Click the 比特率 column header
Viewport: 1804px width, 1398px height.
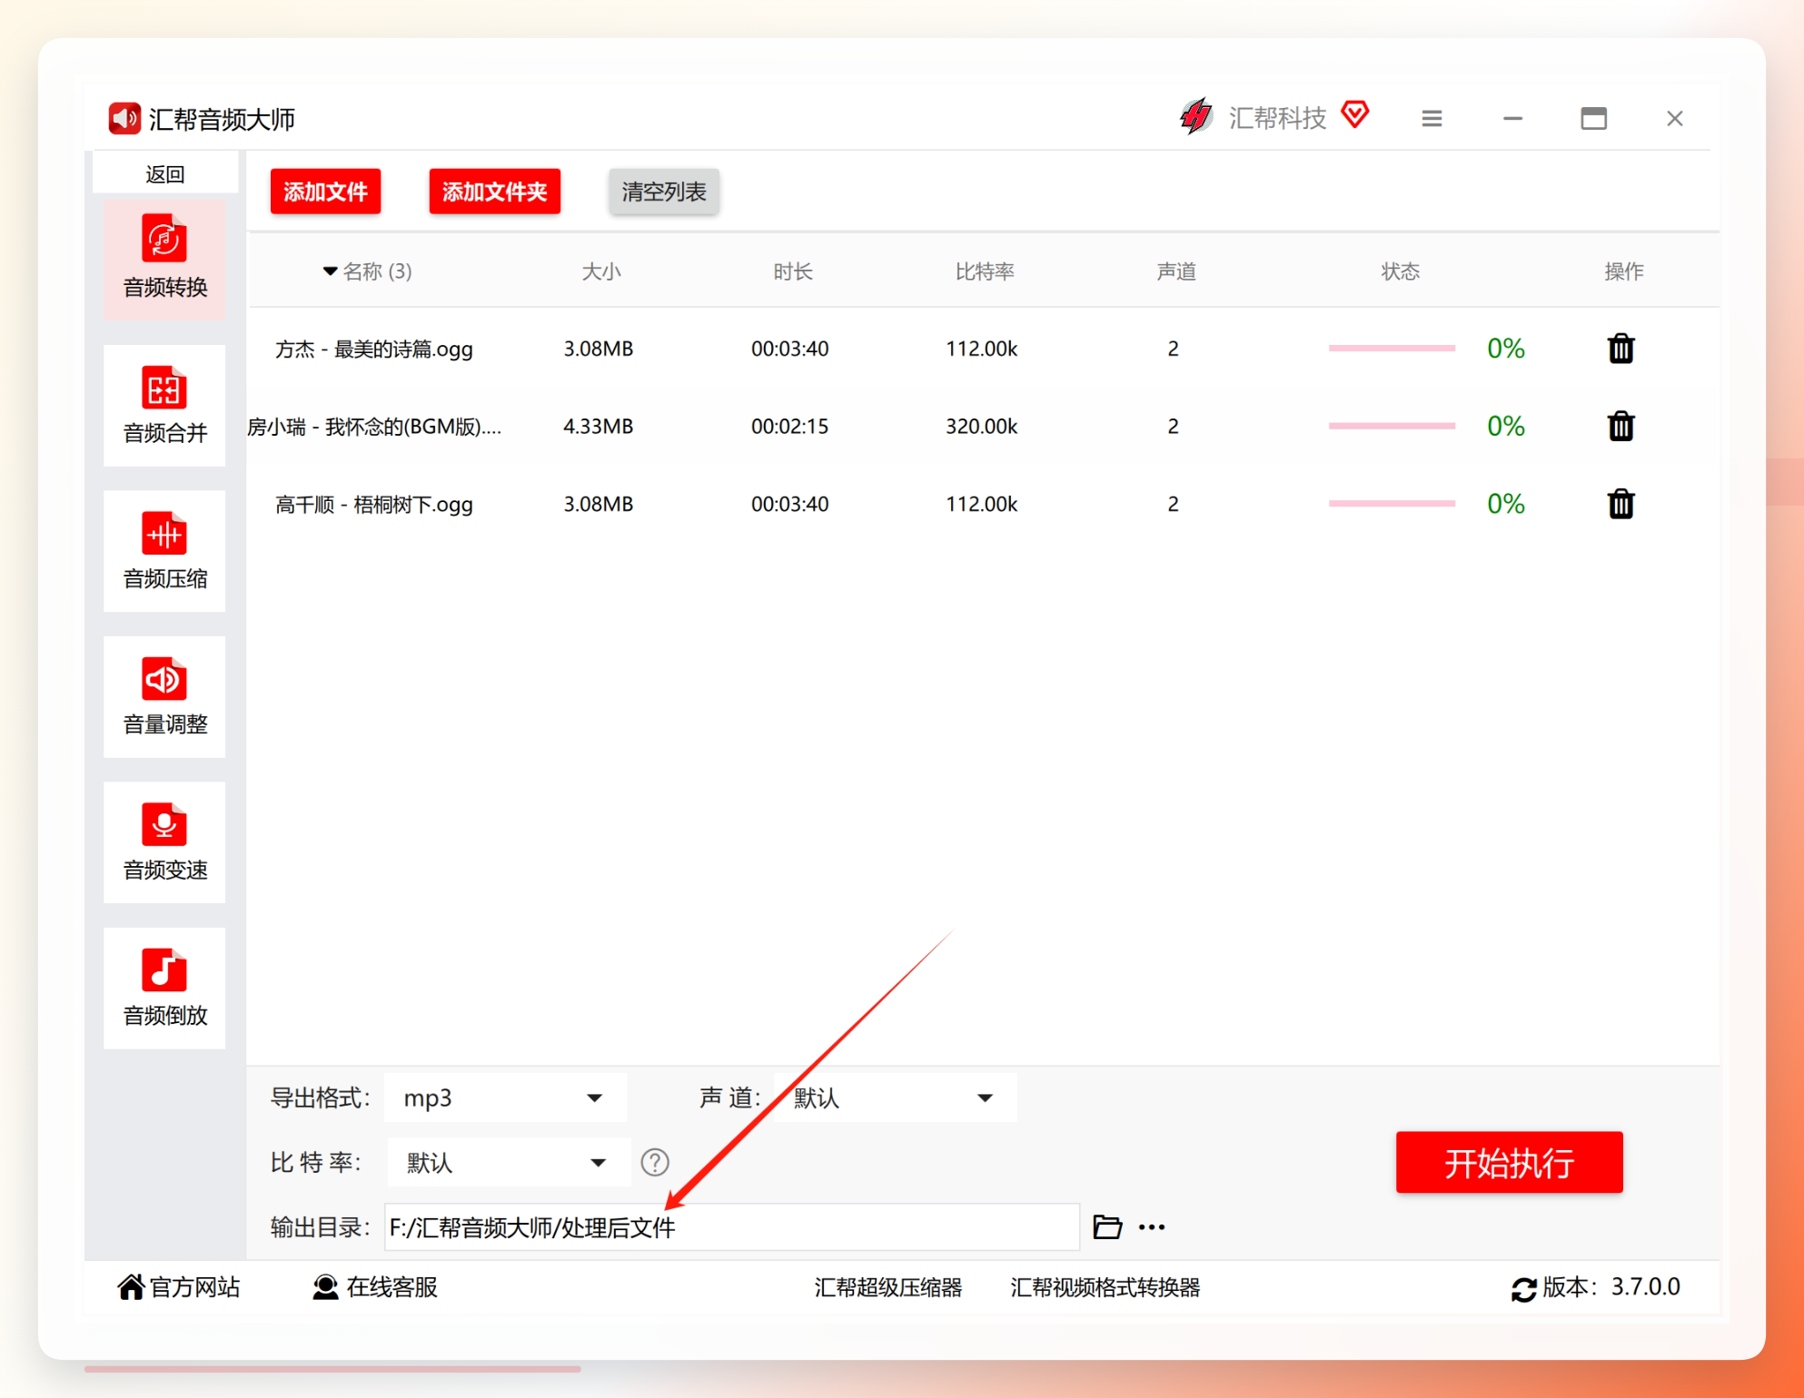985,271
